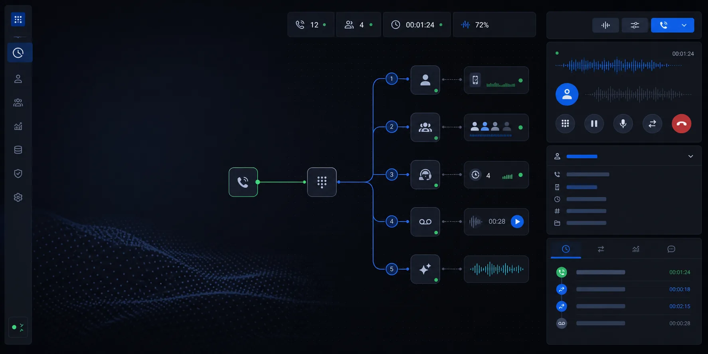Image resolution: width=708 pixels, height=354 pixels.
Task: Open the team group sidebar icon
Action: point(18,103)
